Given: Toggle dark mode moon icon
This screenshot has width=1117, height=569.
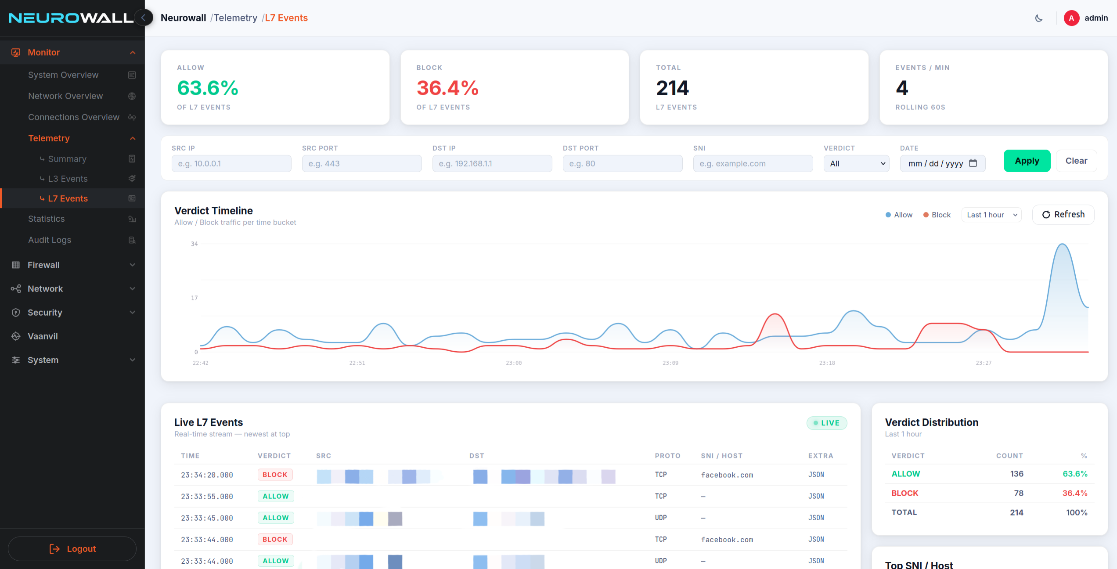Looking at the screenshot, I should click(x=1039, y=18).
